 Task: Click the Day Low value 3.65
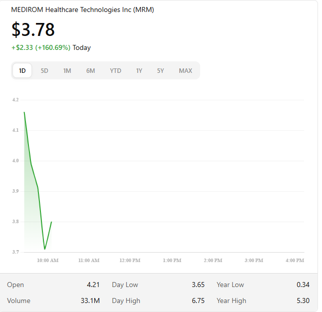tap(198, 285)
